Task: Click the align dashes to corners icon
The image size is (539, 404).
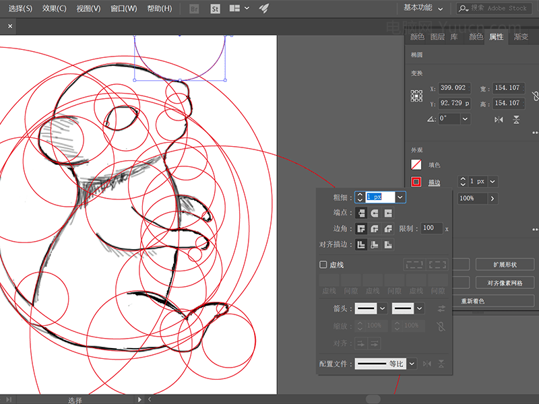Action: pyautogui.click(x=437, y=265)
